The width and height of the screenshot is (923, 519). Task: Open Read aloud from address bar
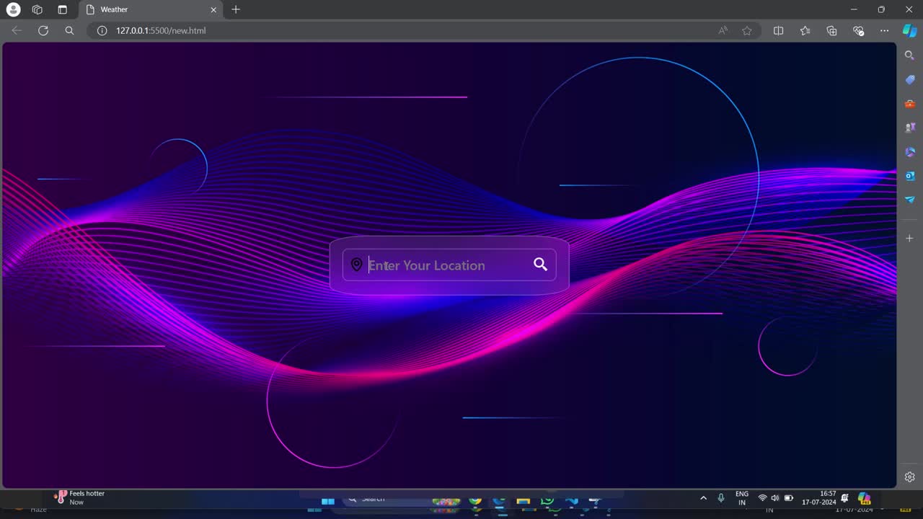723,30
